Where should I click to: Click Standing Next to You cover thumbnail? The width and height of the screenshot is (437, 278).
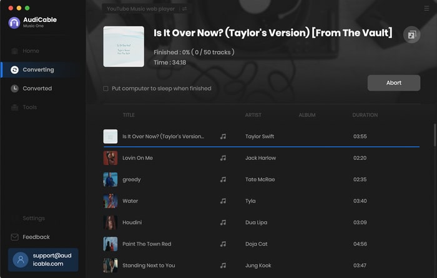tap(110, 265)
